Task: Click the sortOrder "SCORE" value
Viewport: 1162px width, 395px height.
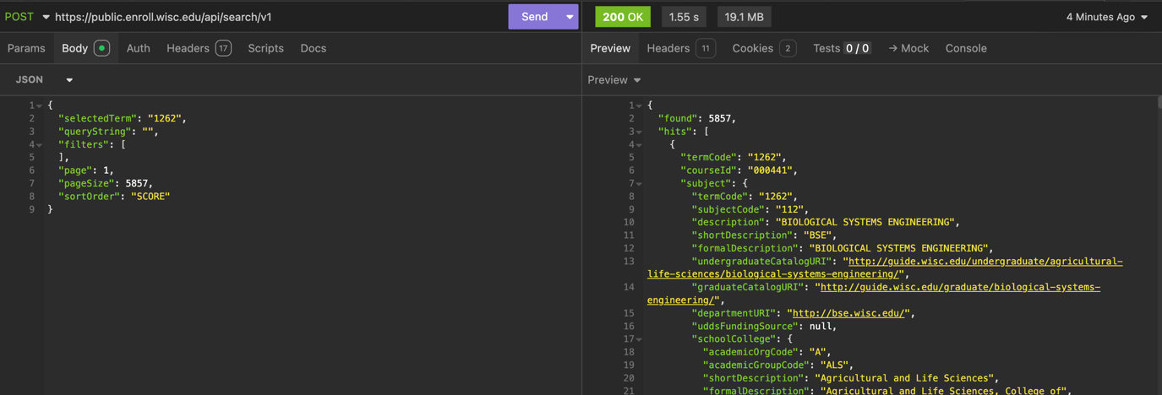Action: point(150,196)
